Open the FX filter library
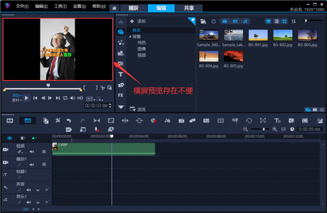Image resolution: width=327 pixels, height=213 pixels. coord(120,95)
